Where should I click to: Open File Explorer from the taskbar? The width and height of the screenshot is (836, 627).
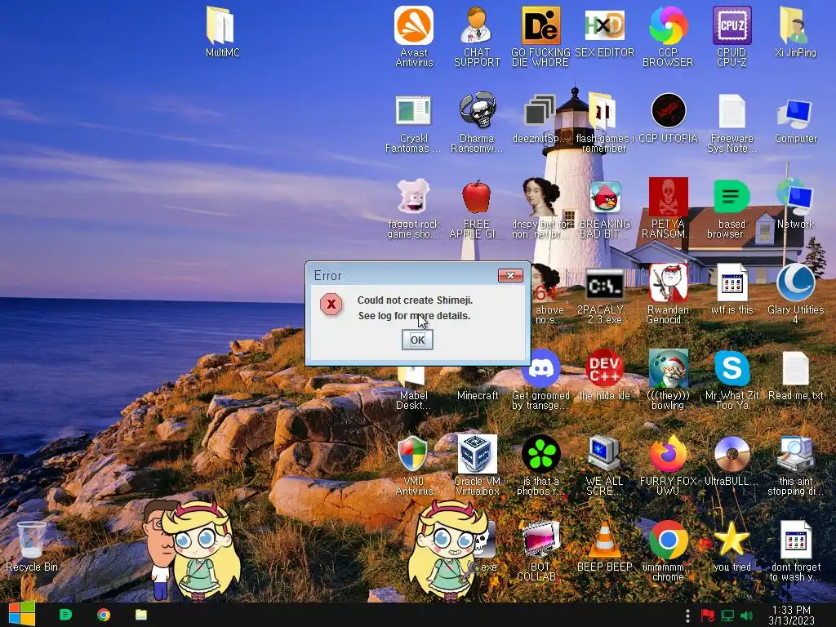(x=141, y=615)
